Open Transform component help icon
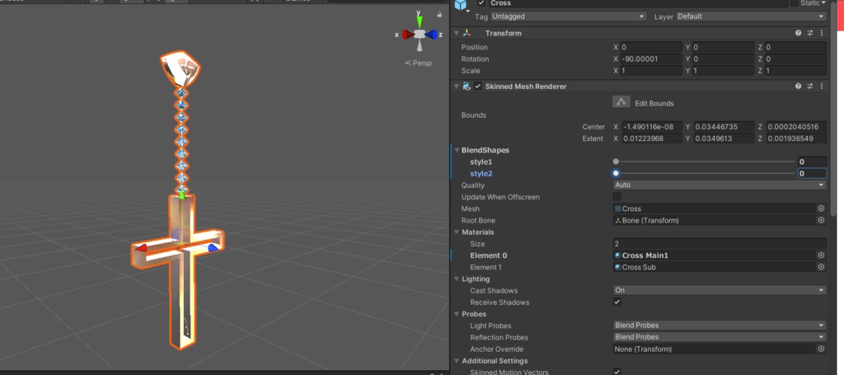 click(798, 33)
